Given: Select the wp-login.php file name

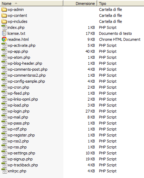Looking at the screenshot, I should (x=18, y=111).
